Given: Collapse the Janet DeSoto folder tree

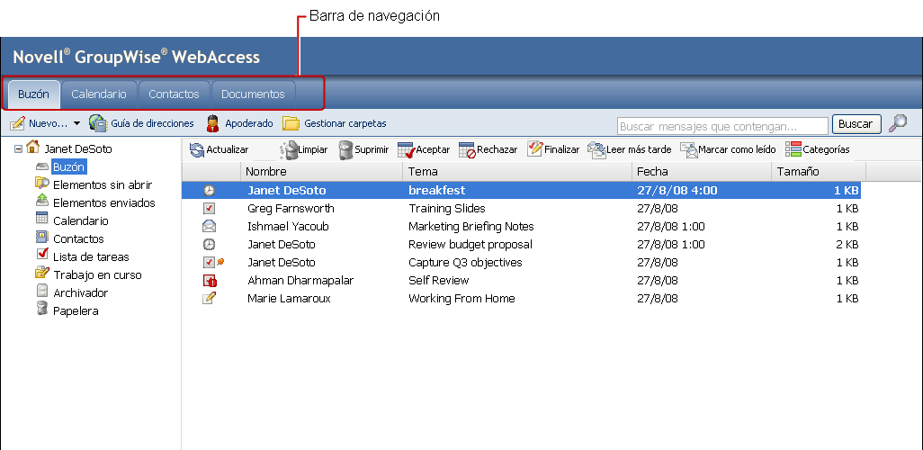Looking at the screenshot, I should 18,149.
